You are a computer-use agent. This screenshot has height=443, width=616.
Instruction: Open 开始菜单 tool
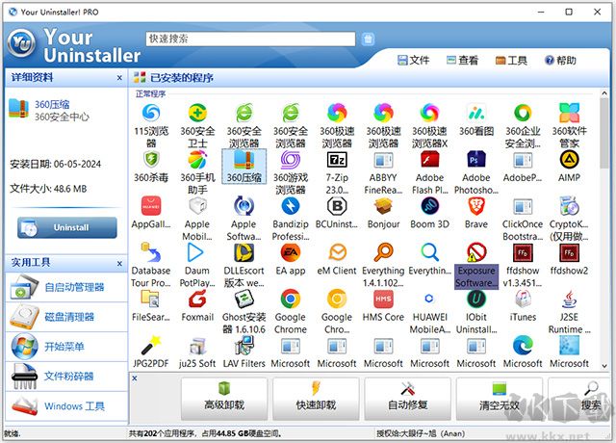pyautogui.click(x=66, y=347)
